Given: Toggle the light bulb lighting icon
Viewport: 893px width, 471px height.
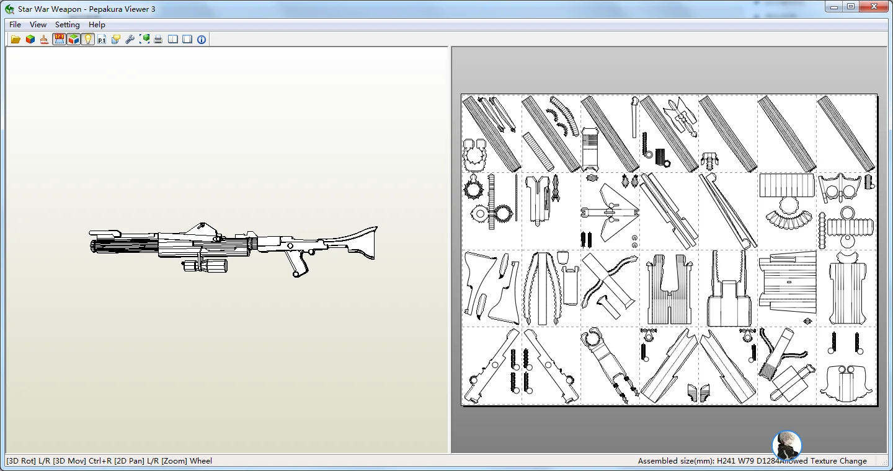Looking at the screenshot, I should pos(88,40).
